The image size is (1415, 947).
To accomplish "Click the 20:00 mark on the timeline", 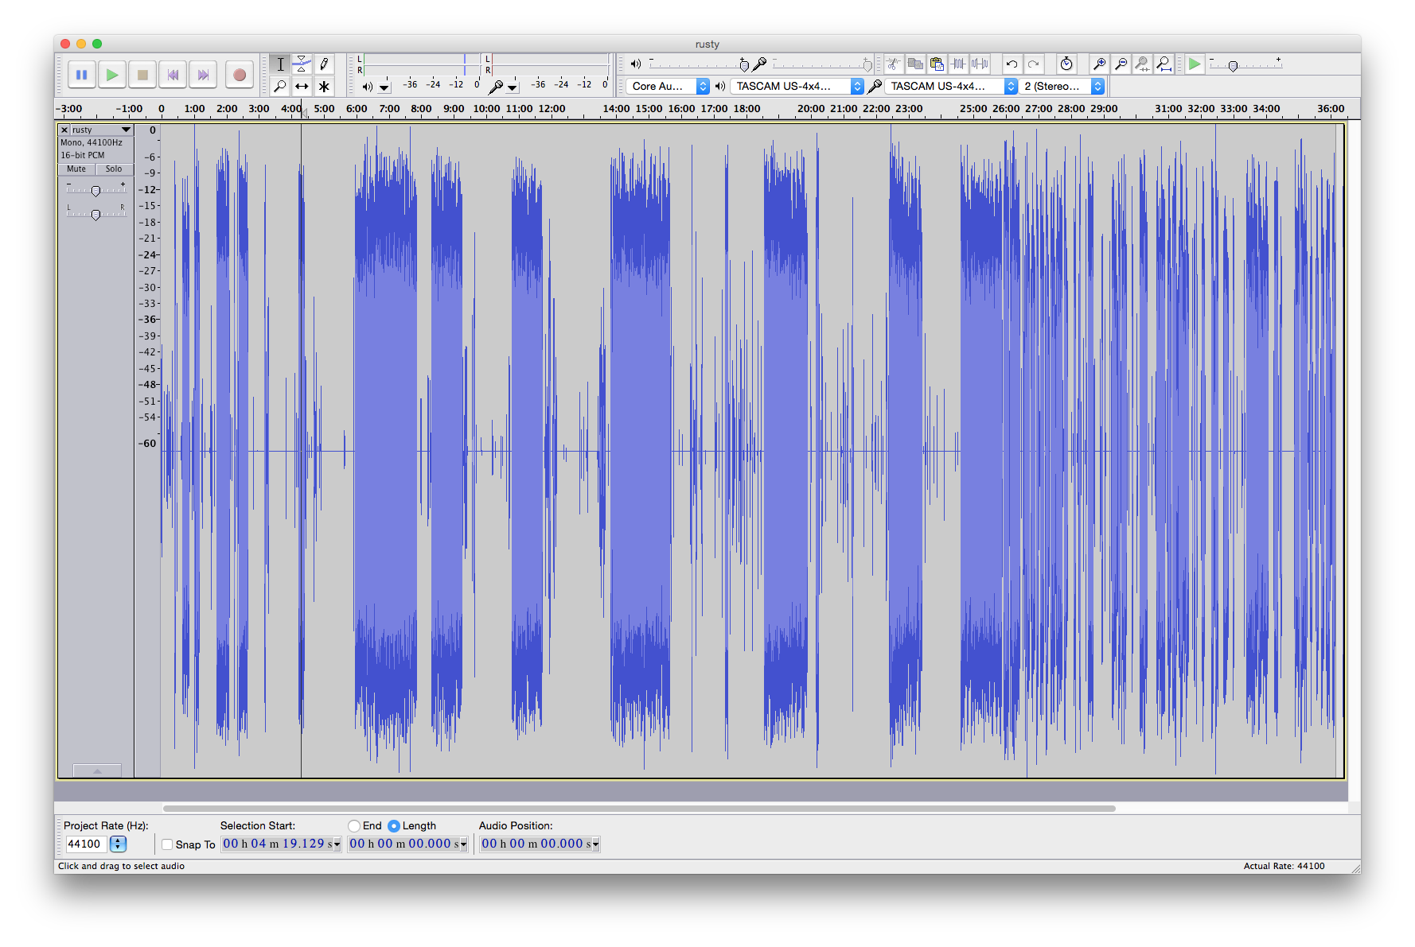I will (811, 109).
